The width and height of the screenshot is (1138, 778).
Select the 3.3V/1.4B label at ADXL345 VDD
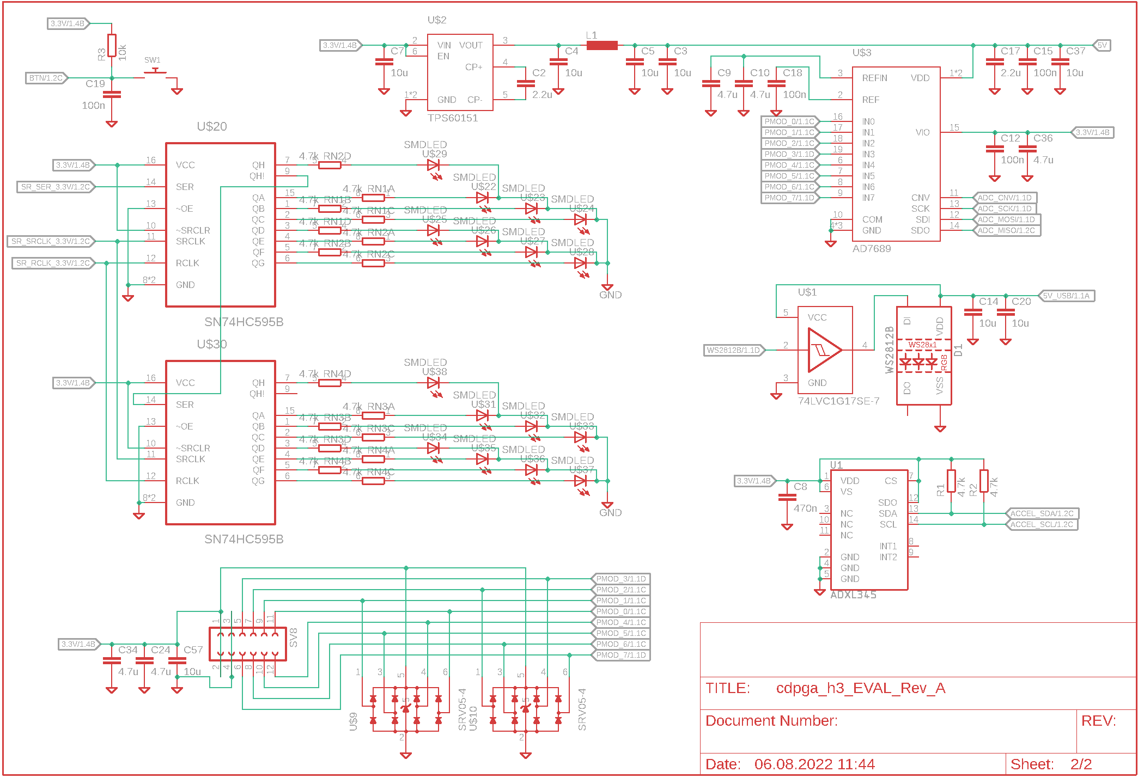(x=755, y=481)
